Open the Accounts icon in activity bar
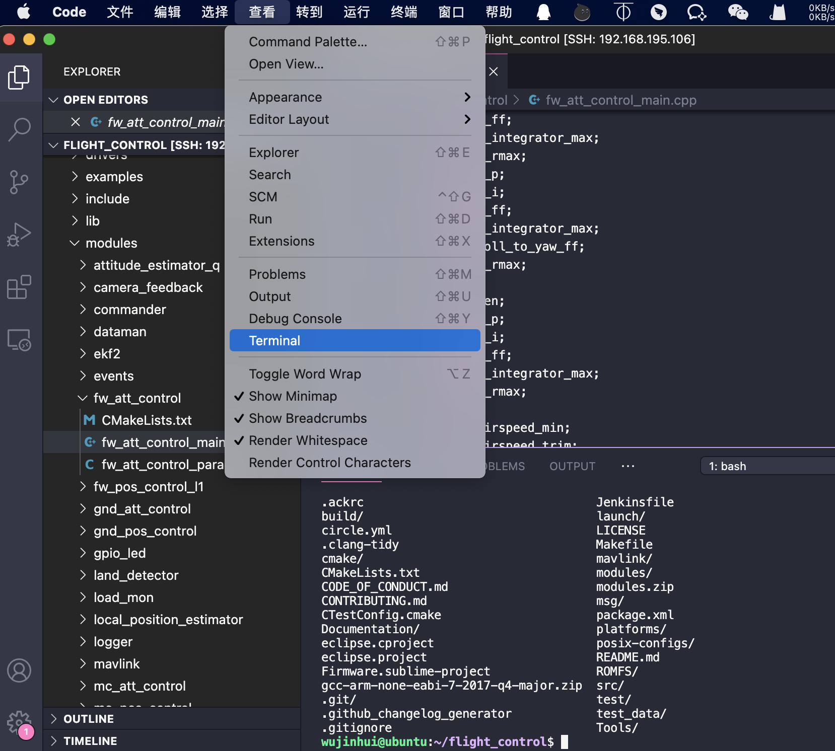 [x=19, y=670]
